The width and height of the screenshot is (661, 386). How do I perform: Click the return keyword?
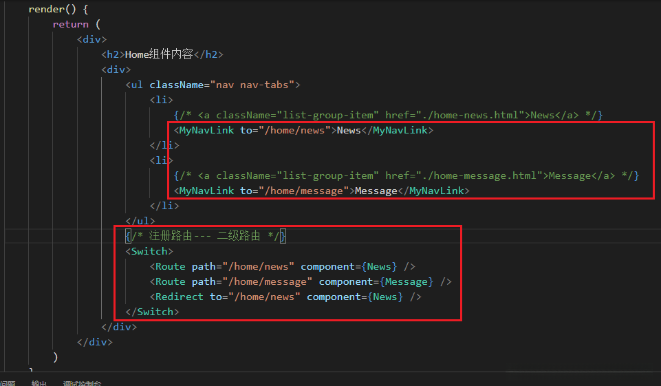pyautogui.click(x=70, y=25)
